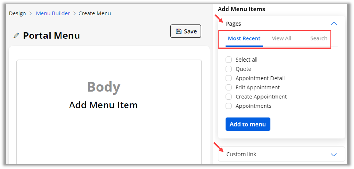The image size is (354, 169).
Task: Tick the Appointment Detail checkbox
Action: 228,78
